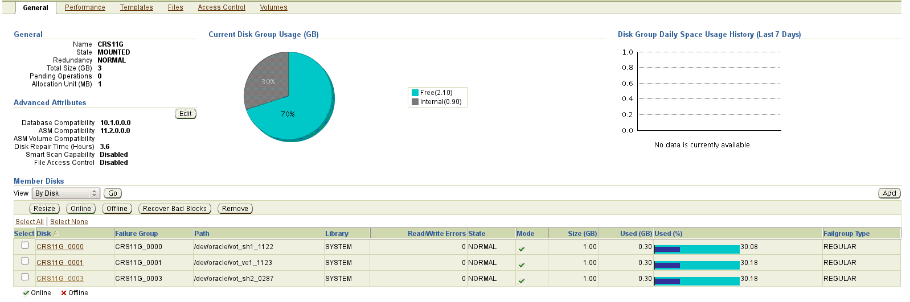The height and width of the screenshot is (302, 910).
Task: Tick the checkbox for disk CRS11G_0000
Action: pyautogui.click(x=24, y=245)
